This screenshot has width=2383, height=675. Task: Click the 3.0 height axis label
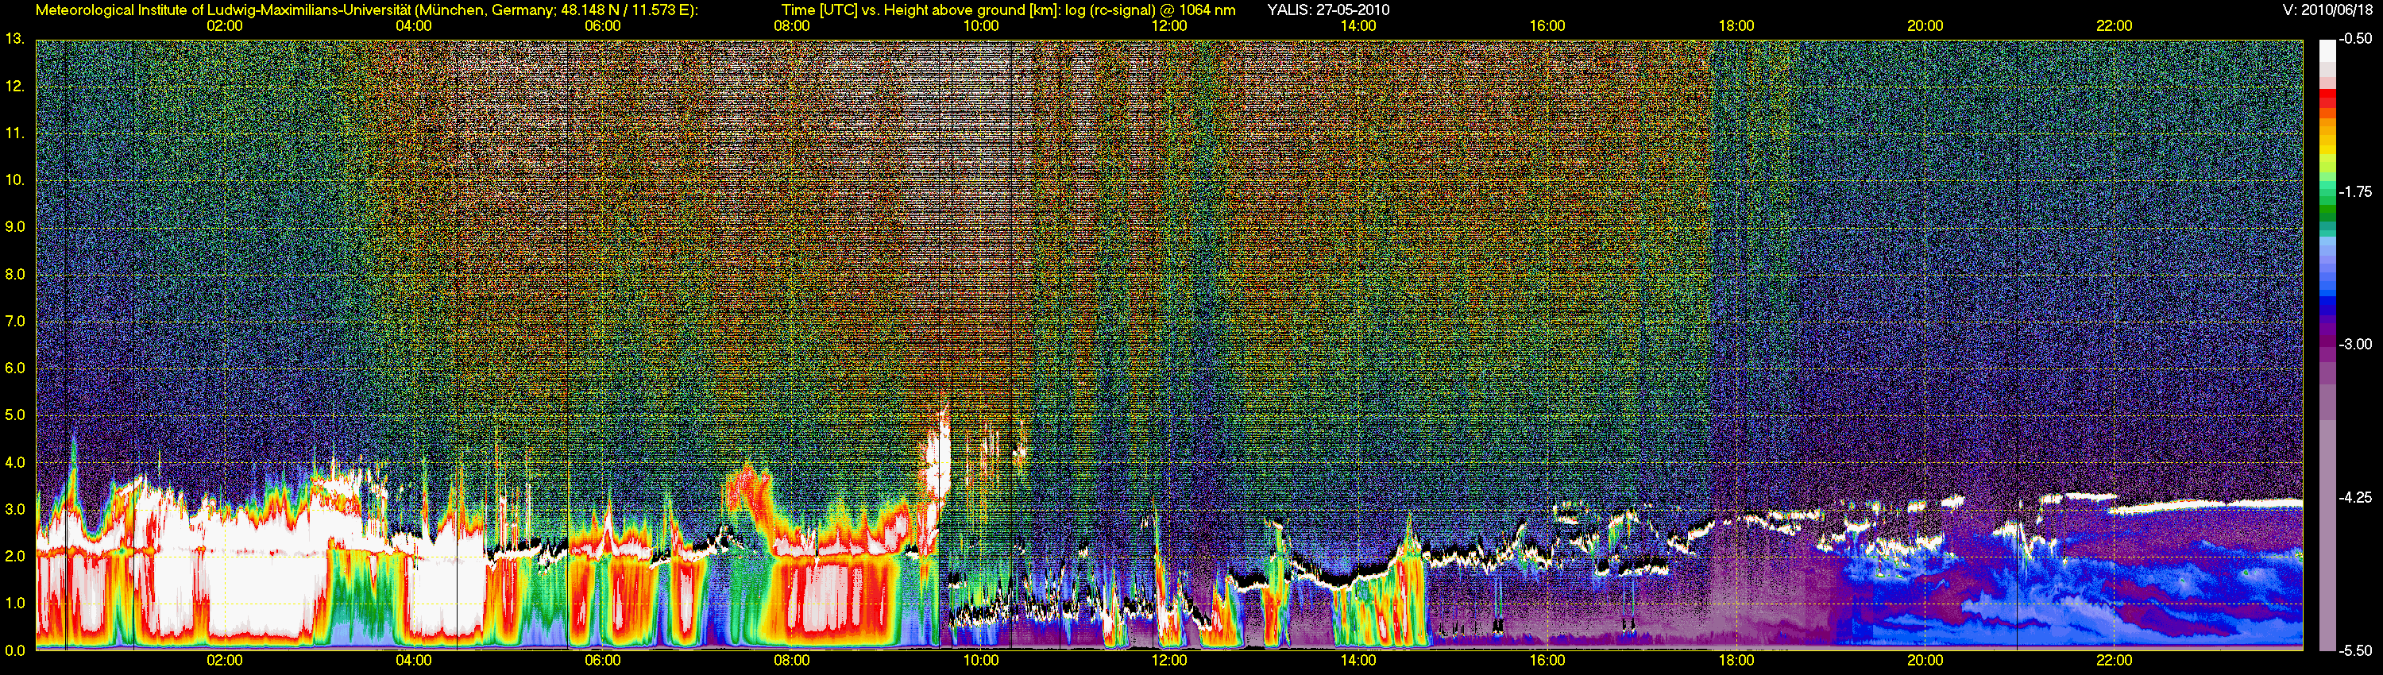[x=14, y=510]
